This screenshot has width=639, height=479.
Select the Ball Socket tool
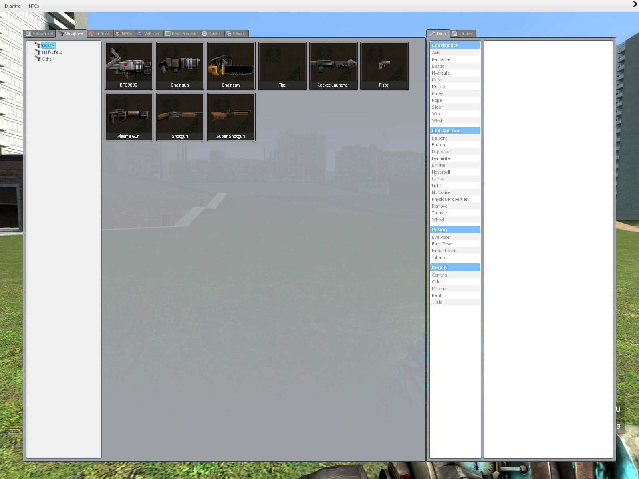[455, 59]
